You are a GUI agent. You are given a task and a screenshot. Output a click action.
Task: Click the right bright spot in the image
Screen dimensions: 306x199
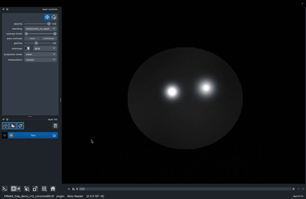coord(206,88)
